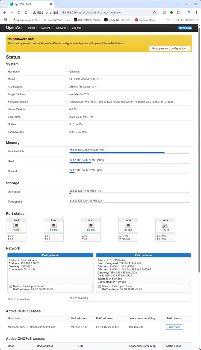
Task: Click the blue browser profile icon
Action: coord(189,13)
